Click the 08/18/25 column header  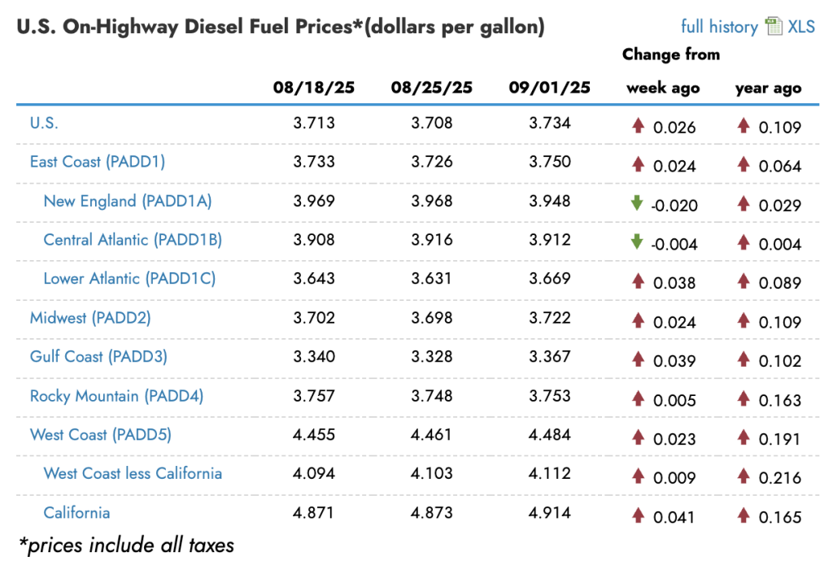pos(314,88)
